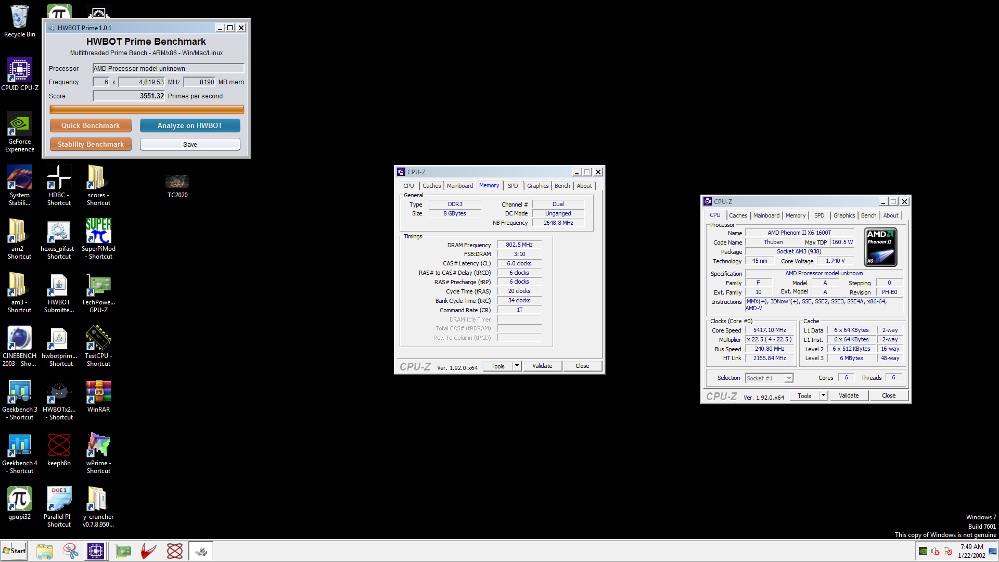Click AMD Phenom II logo image
Viewport: 999px width, 562px height.
tap(880, 247)
